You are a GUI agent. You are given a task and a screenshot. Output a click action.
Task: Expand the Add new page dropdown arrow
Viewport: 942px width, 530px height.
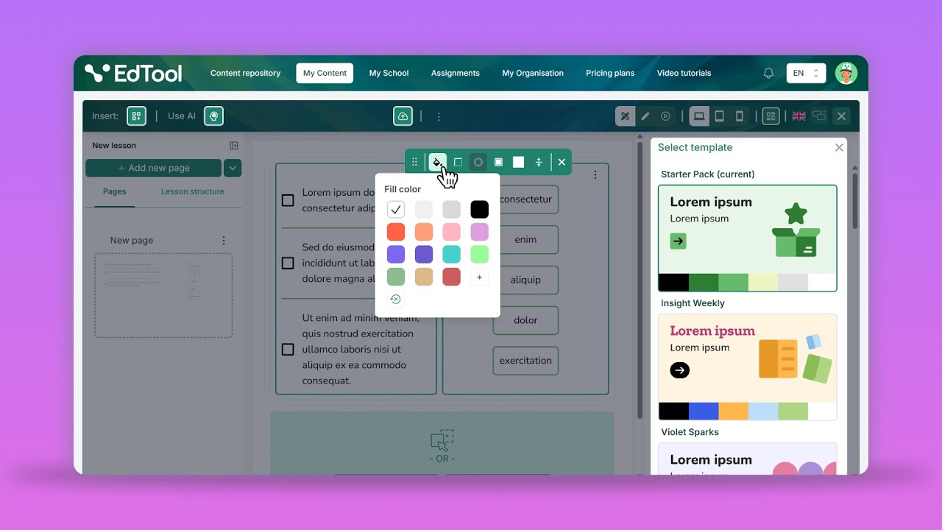233,168
